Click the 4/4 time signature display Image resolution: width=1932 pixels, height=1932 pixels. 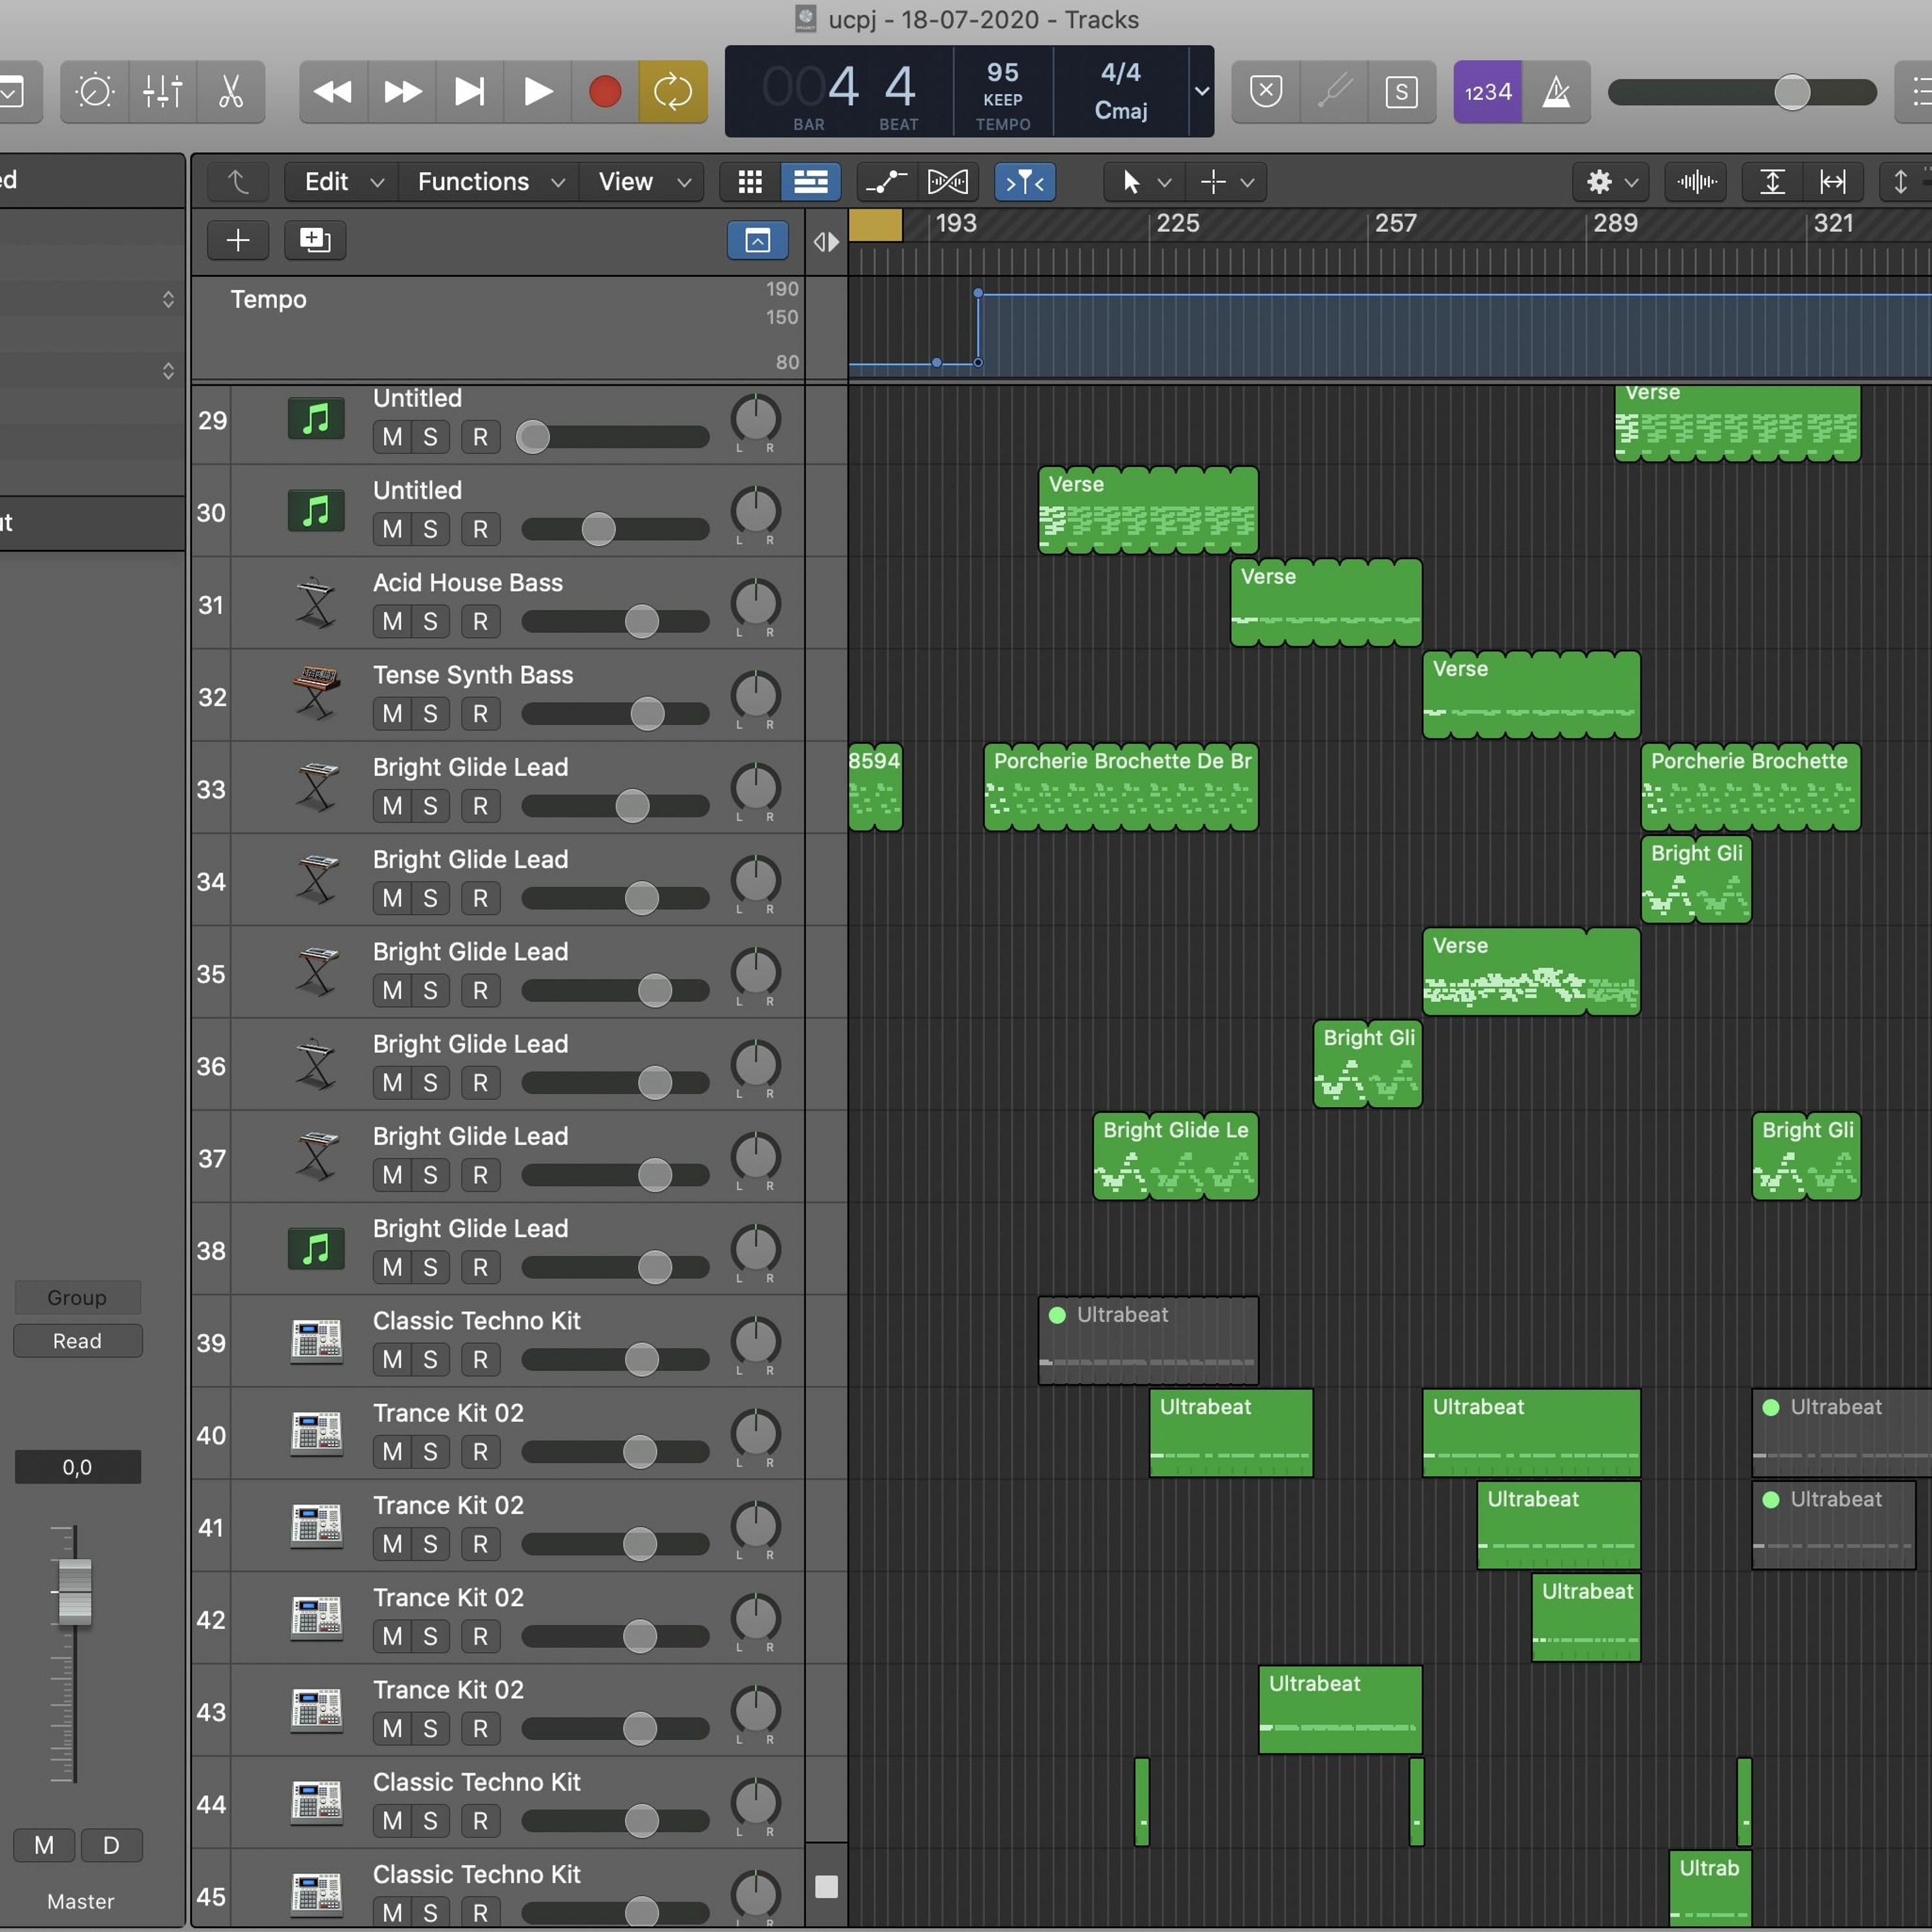(x=1121, y=72)
